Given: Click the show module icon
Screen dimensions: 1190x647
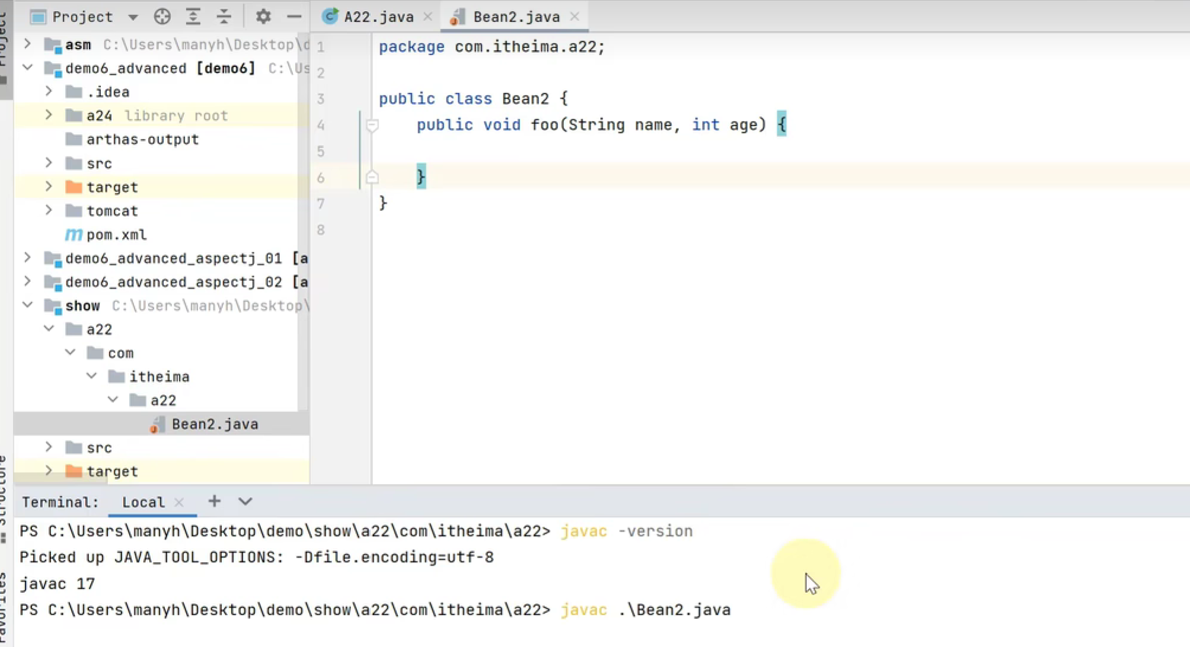Looking at the screenshot, I should pyautogui.click(x=53, y=306).
